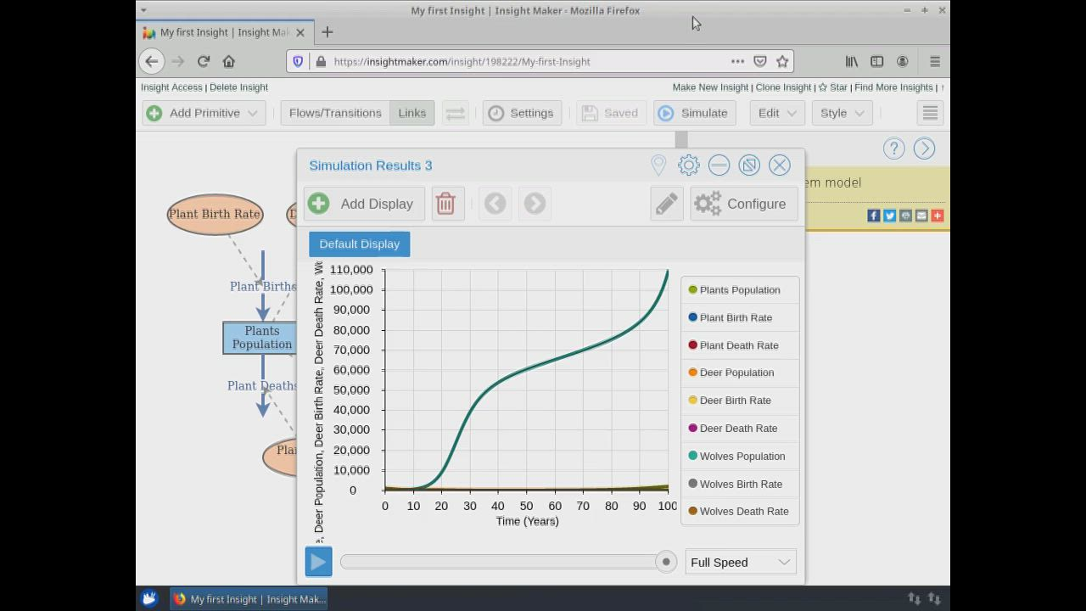Reload the current page

point(204,61)
